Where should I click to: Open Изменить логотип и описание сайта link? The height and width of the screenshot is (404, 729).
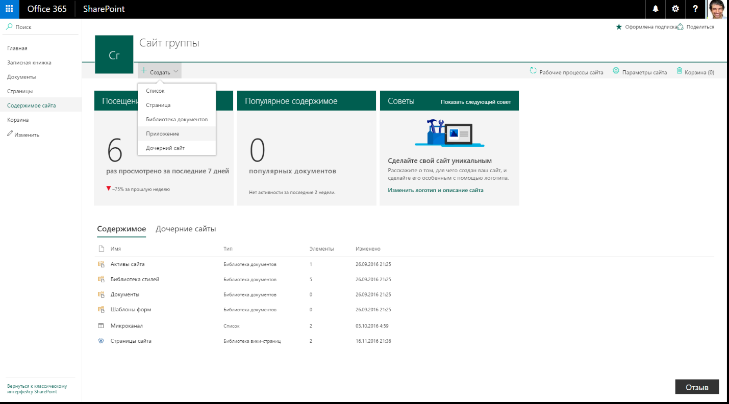tap(435, 190)
